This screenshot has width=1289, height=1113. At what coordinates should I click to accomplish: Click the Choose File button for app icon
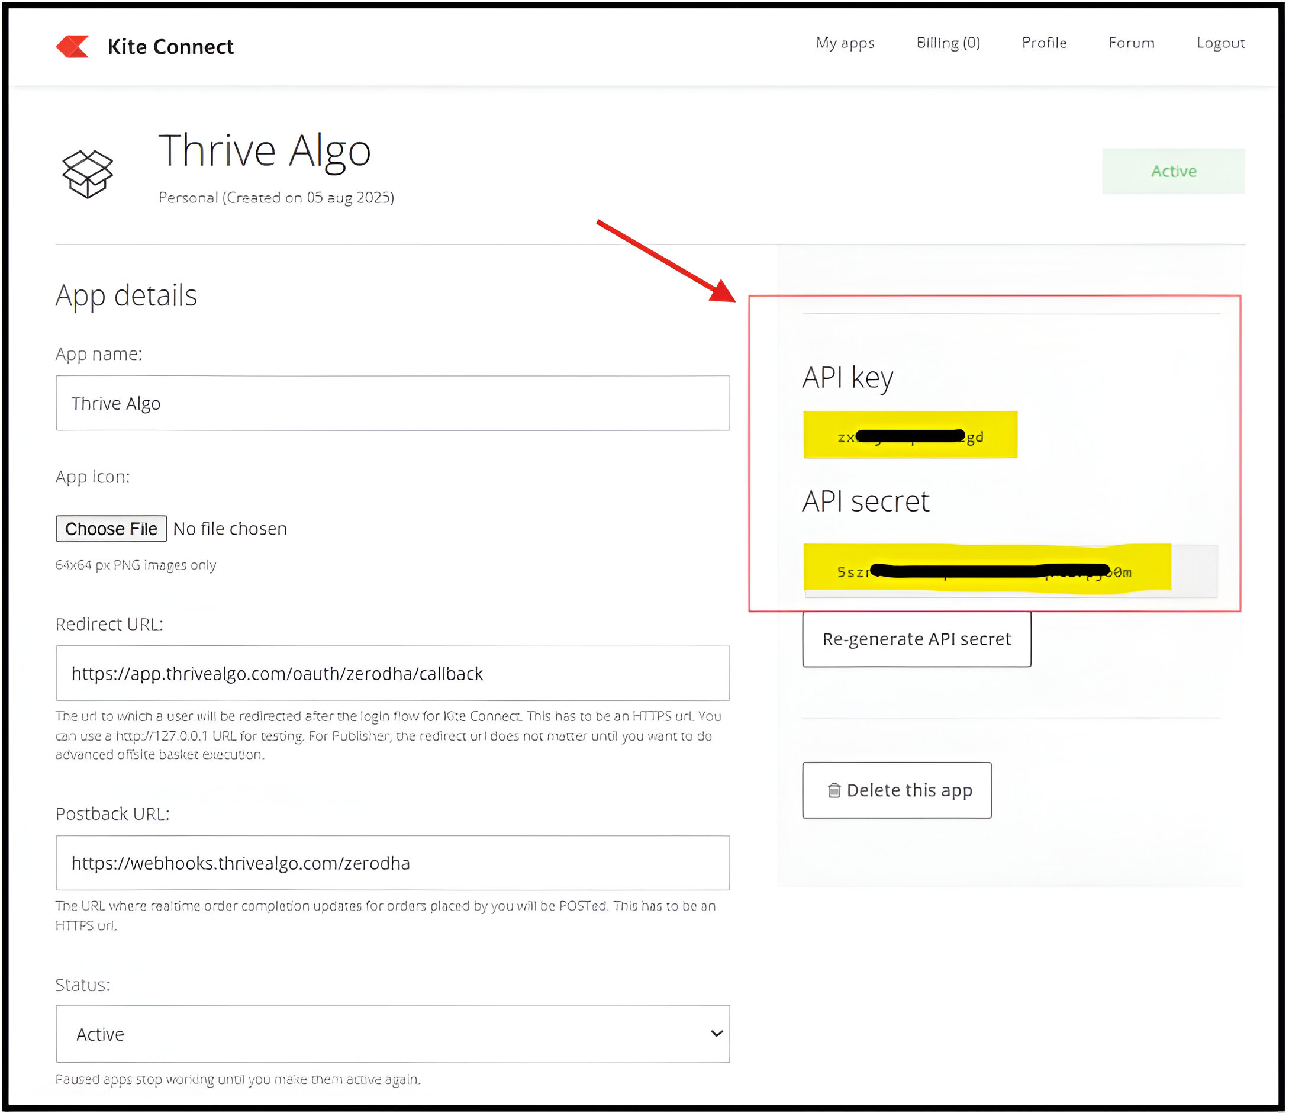click(x=111, y=529)
